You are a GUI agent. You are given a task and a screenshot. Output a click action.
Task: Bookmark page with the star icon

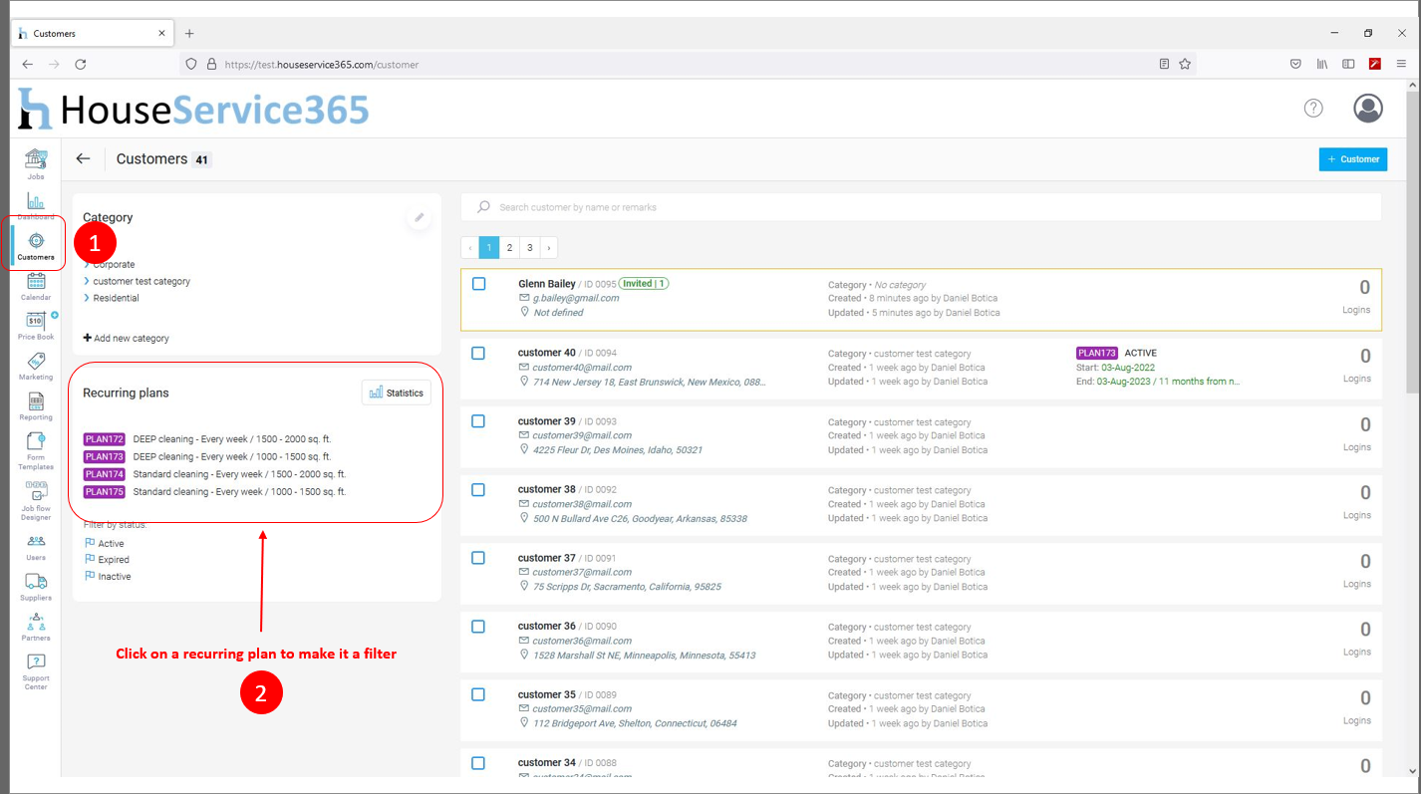(x=1185, y=64)
